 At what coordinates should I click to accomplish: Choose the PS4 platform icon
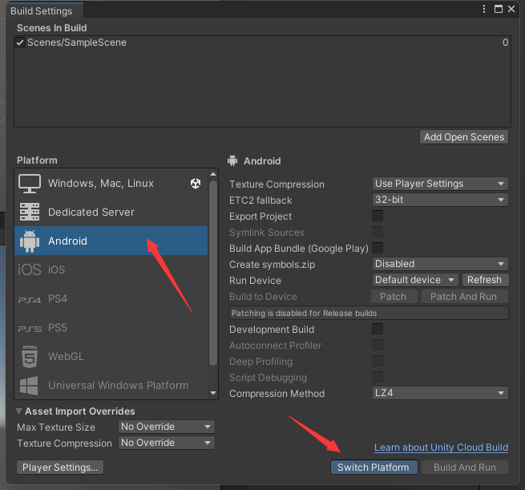point(30,299)
